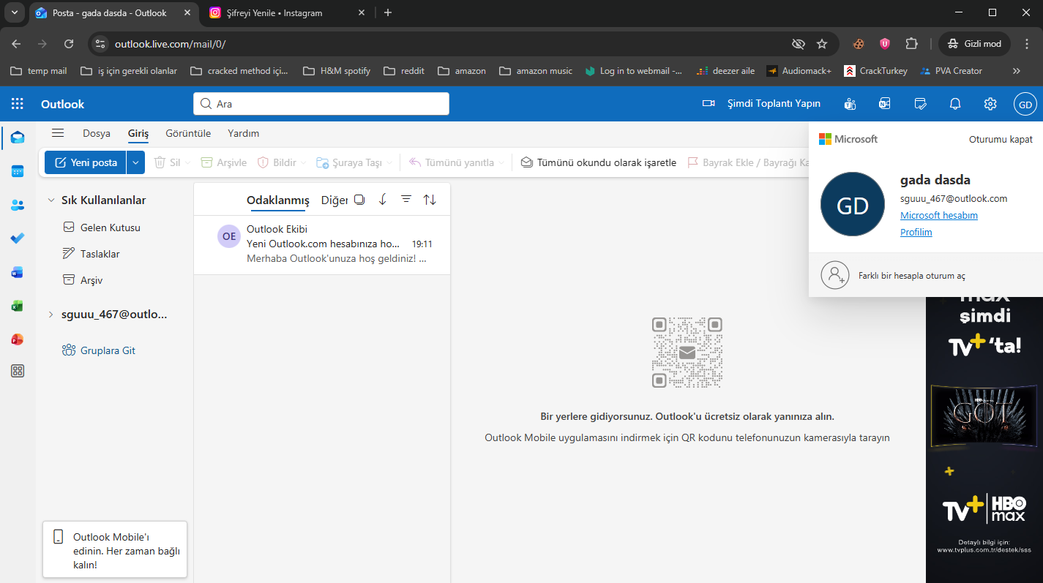Open Outlook settings gear
This screenshot has width=1043, height=583.
click(x=990, y=104)
